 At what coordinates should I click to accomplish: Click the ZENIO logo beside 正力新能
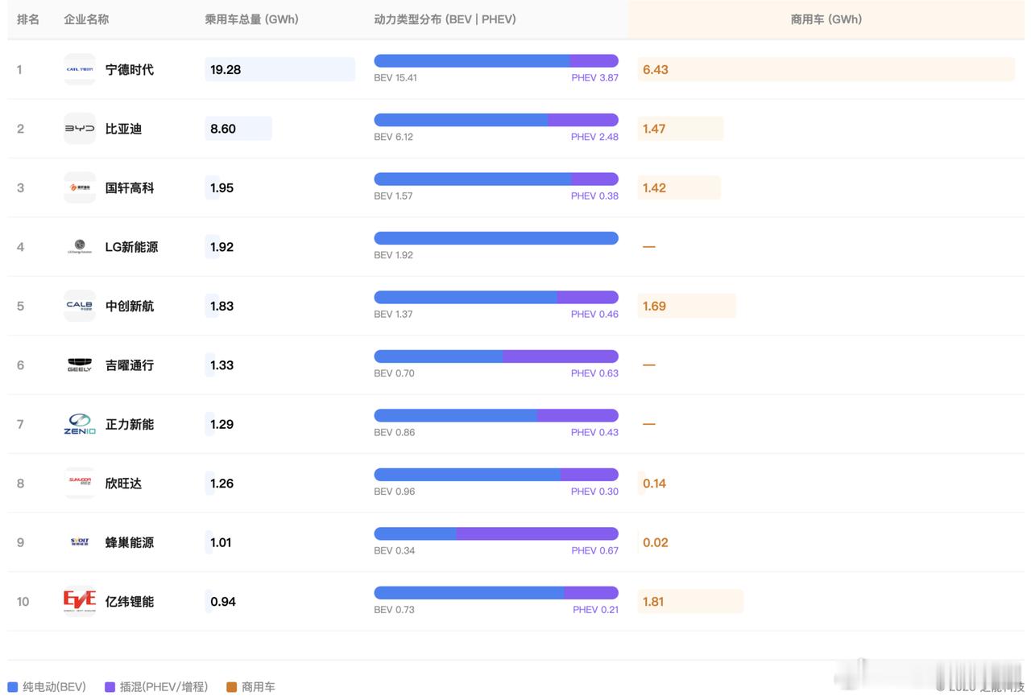pos(80,424)
